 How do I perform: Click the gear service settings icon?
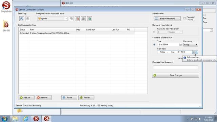tap(83, 19)
